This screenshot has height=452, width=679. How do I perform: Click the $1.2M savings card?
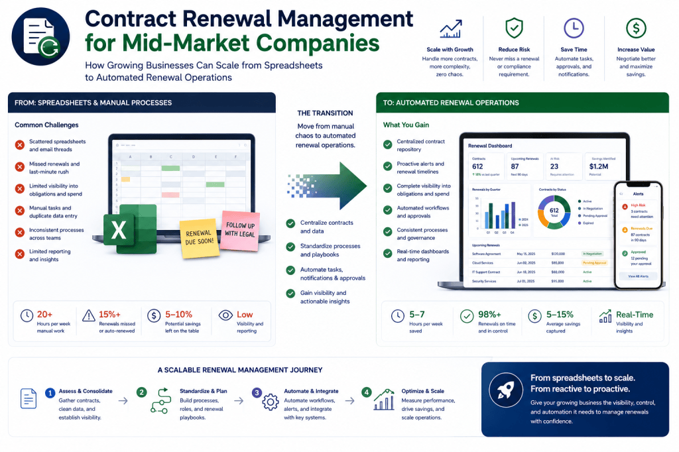(x=603, y=166)
